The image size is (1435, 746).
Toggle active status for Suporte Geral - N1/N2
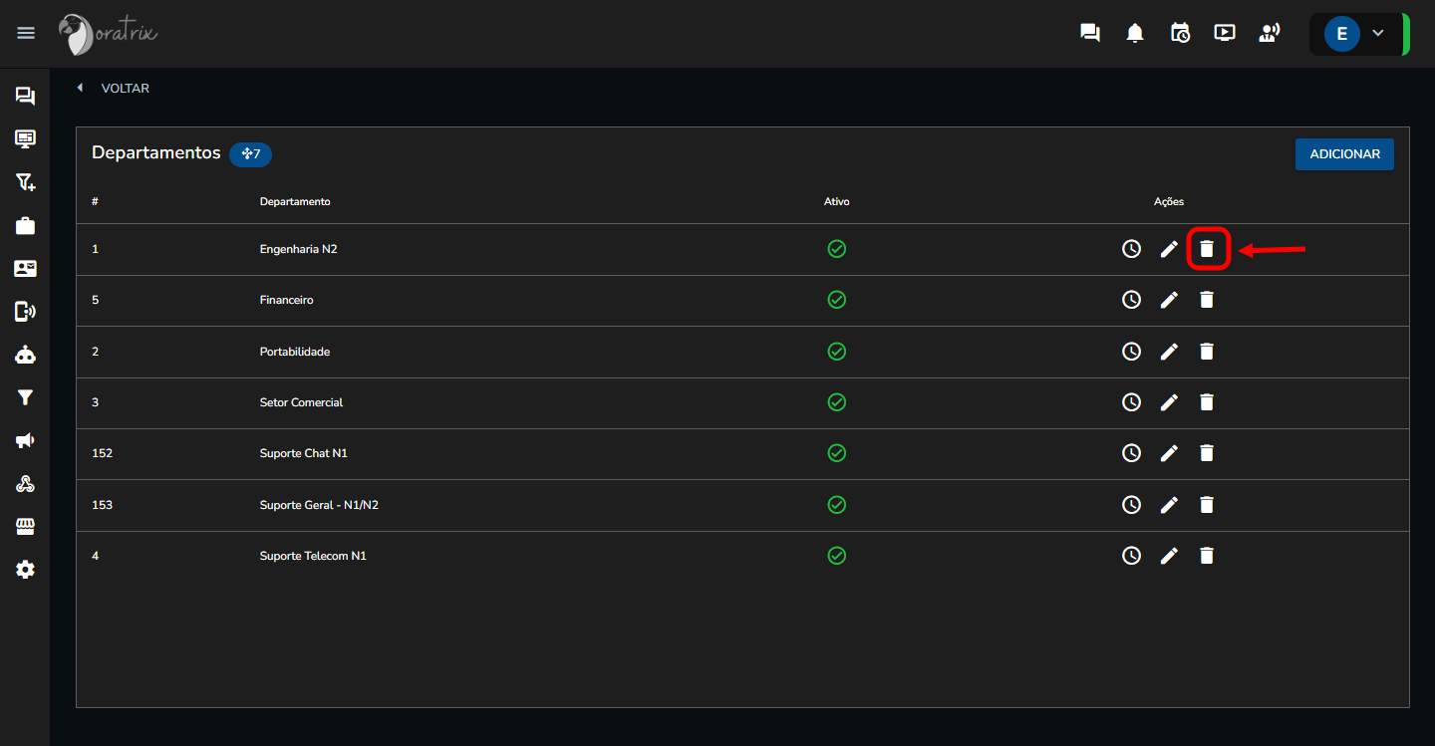pyautogui.click(x=836, y=505)
